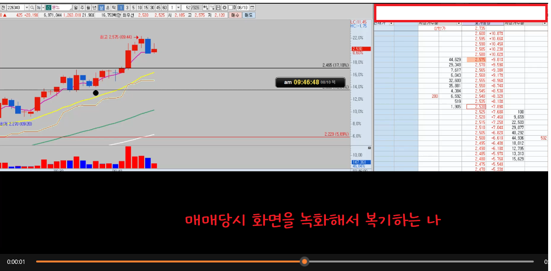Select the 주 weekly chart period

tap(82, 8)
